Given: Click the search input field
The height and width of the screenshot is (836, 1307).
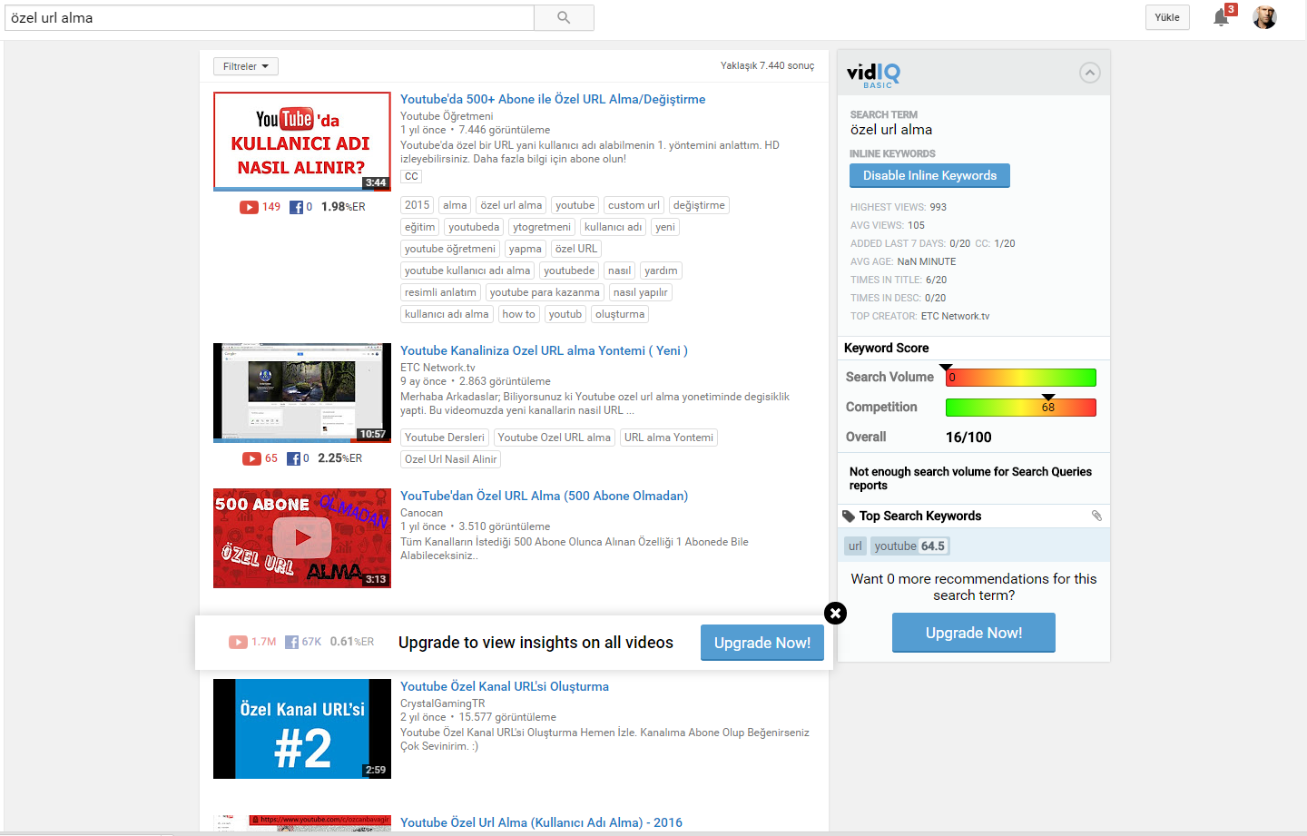Looking at the screenshot, I should pos(270,17).
